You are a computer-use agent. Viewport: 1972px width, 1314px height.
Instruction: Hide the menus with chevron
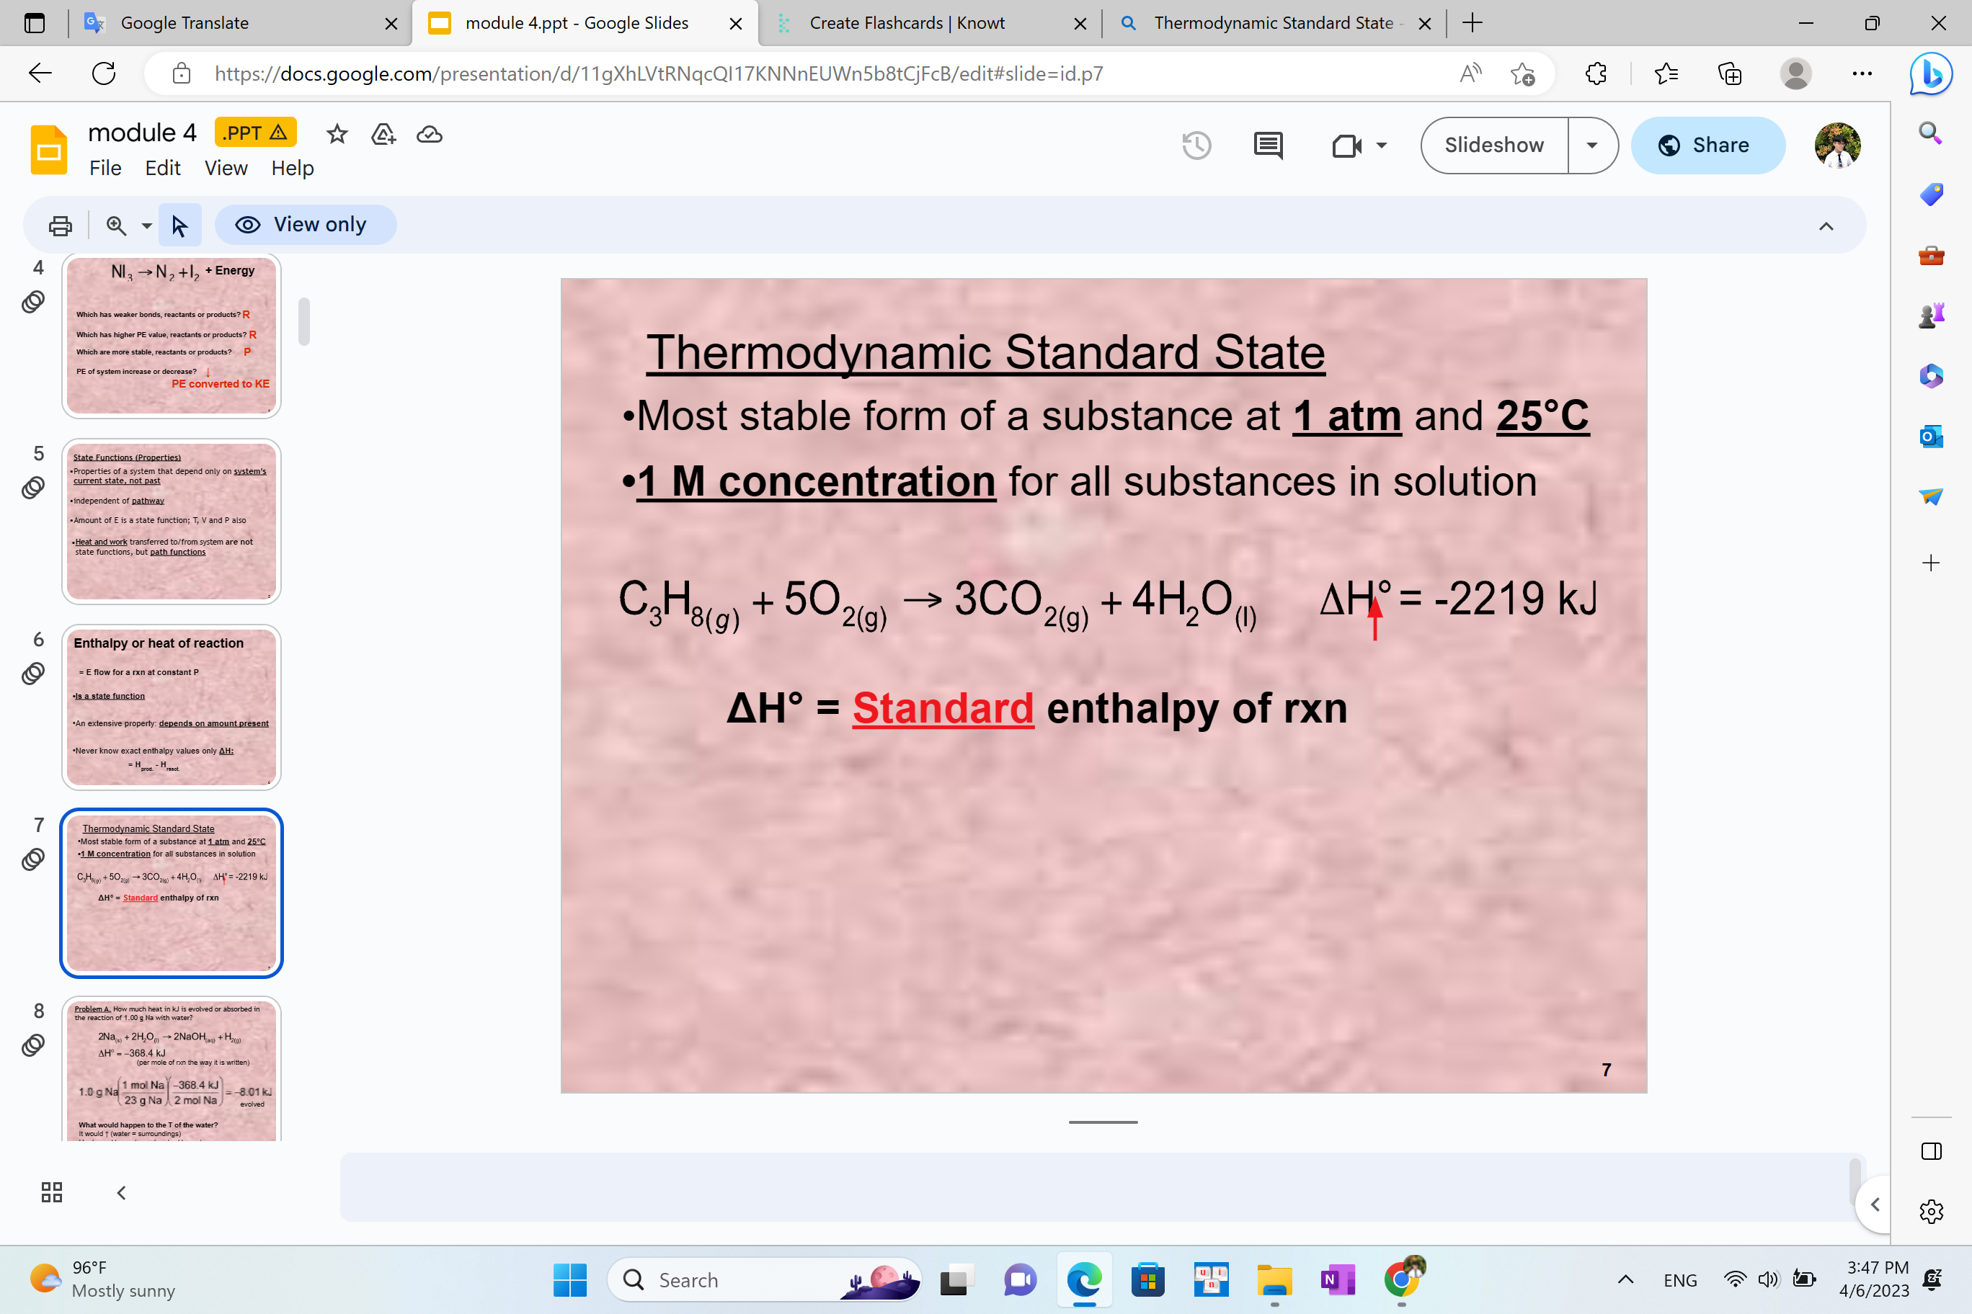(x=1826, y=226)
